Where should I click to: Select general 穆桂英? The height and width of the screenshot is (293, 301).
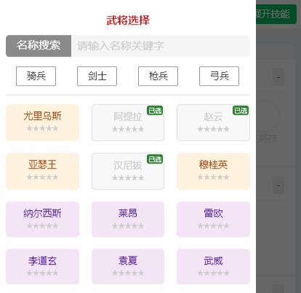click(x=213, y=171)
